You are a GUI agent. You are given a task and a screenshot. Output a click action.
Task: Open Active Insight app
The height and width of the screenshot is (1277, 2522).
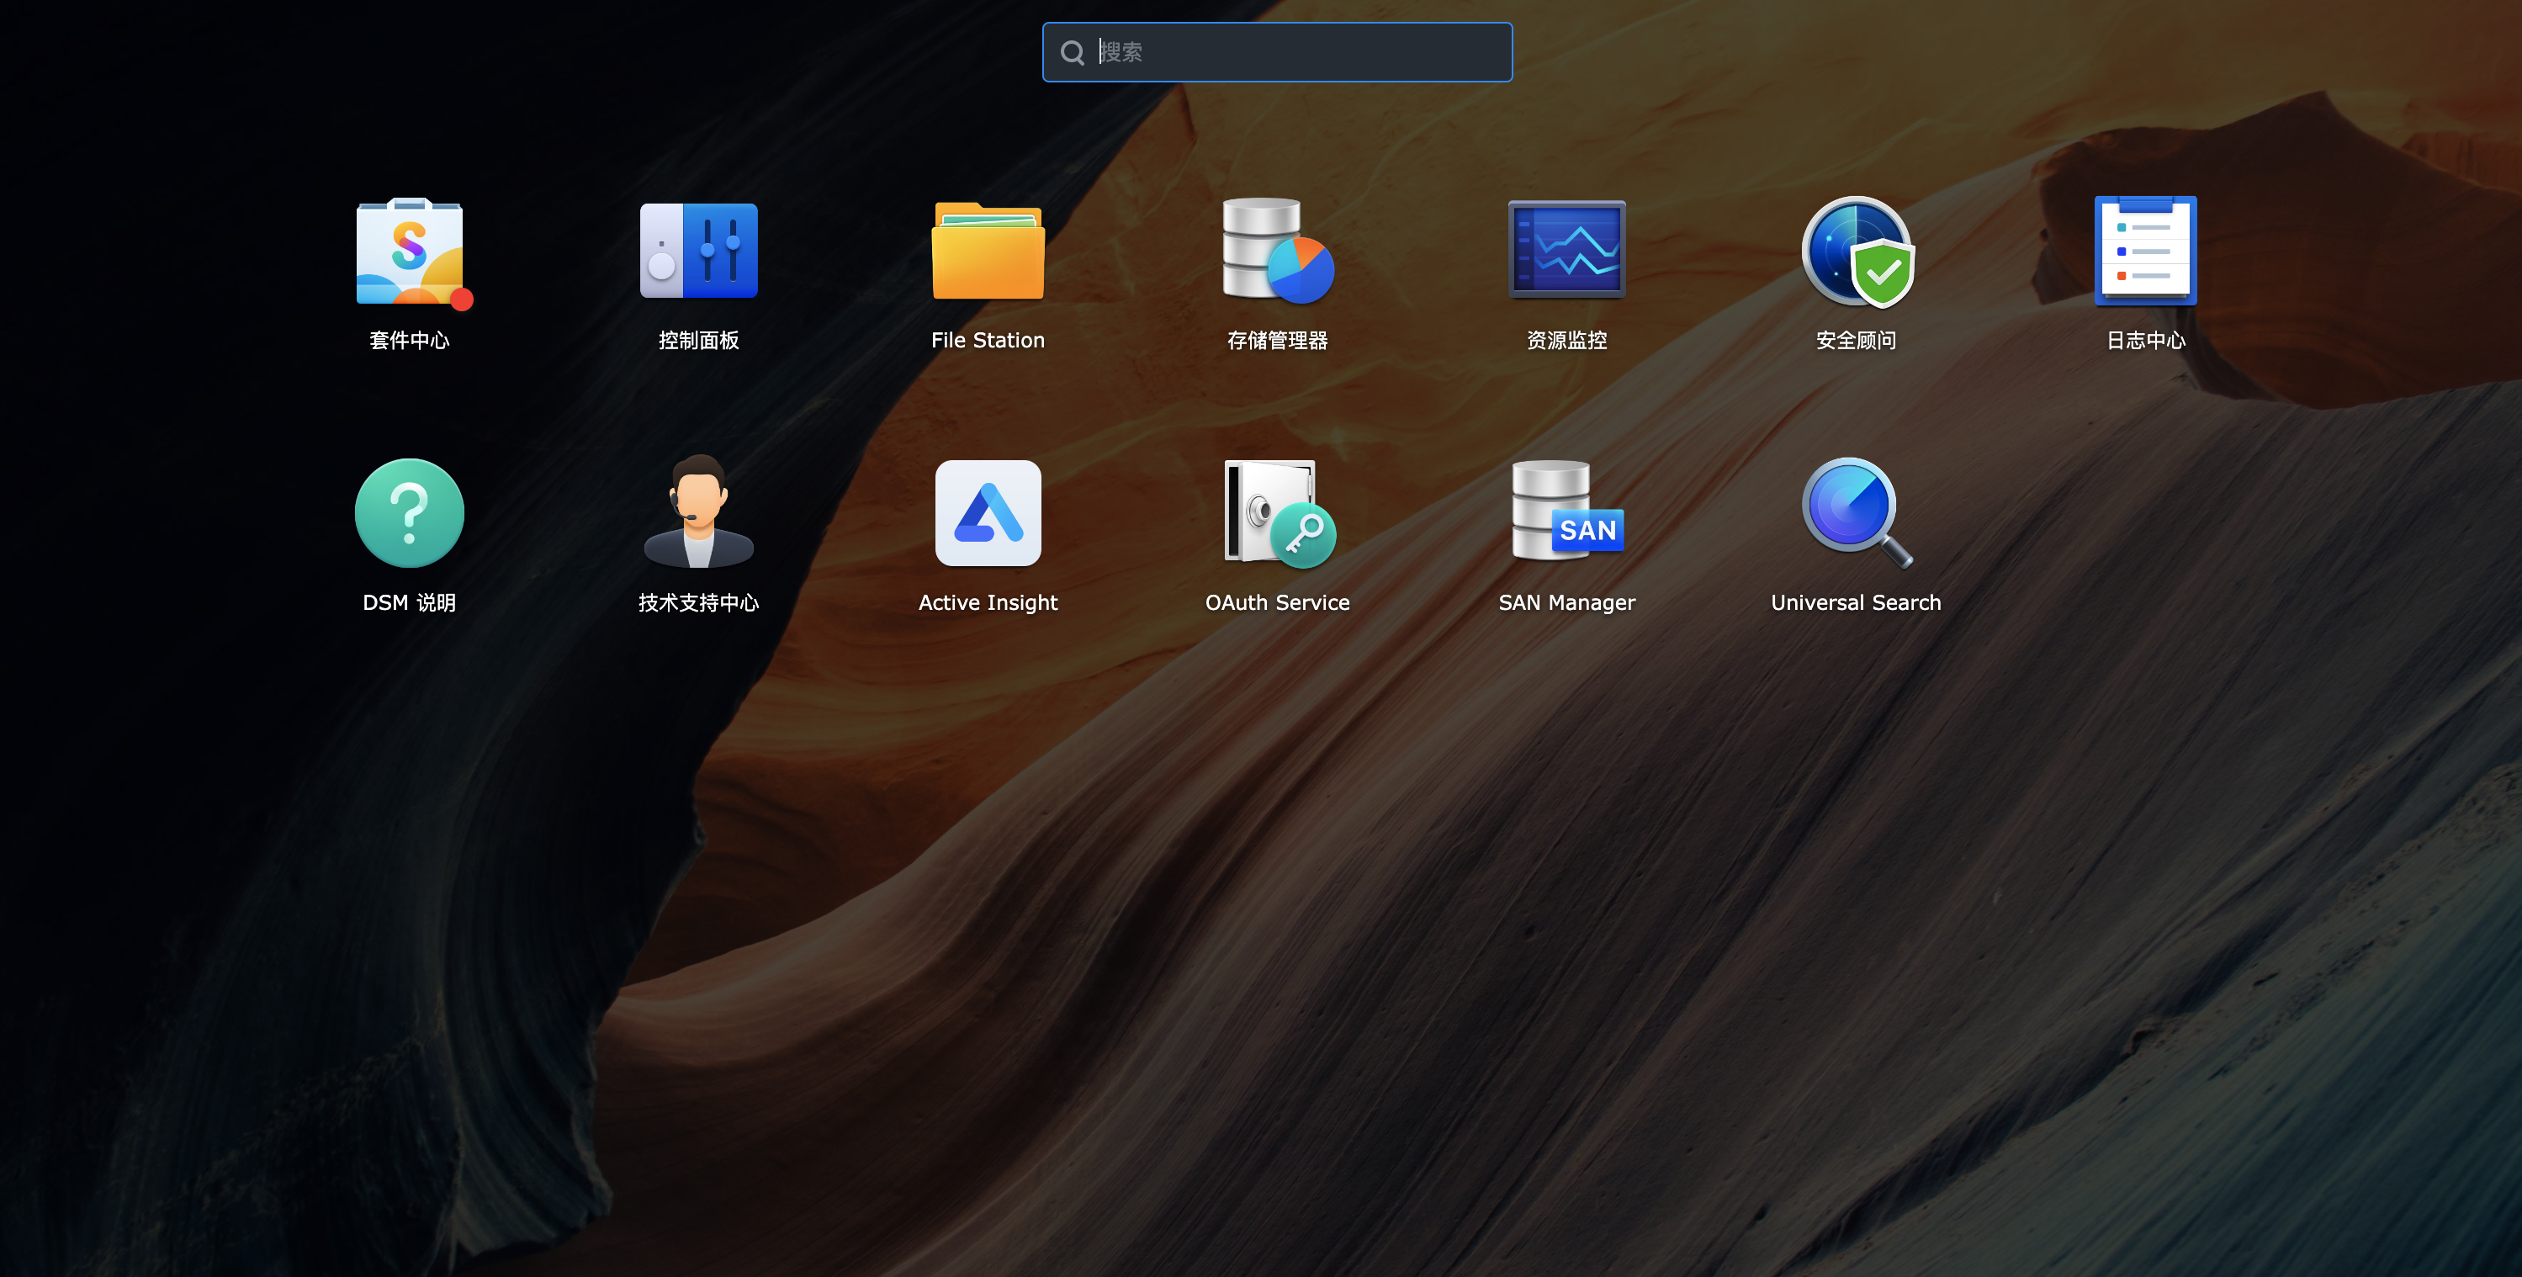988,513
